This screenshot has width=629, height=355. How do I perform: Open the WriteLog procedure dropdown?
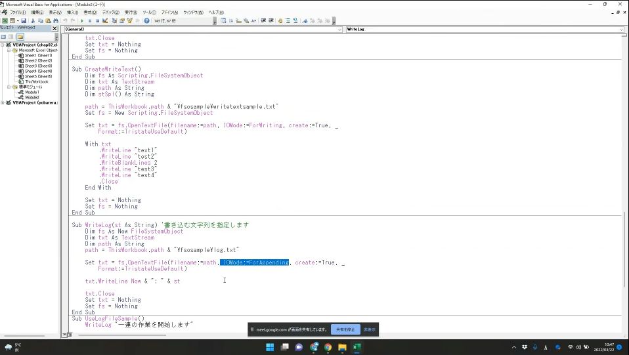point(620,30)
